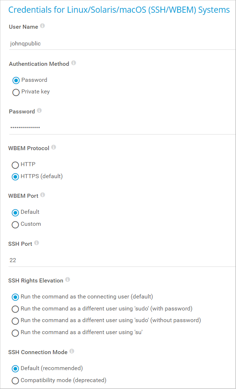Screen dimensions: 236x389
Task: Choose sudo with password elevation
Action: tap(15, 309)
